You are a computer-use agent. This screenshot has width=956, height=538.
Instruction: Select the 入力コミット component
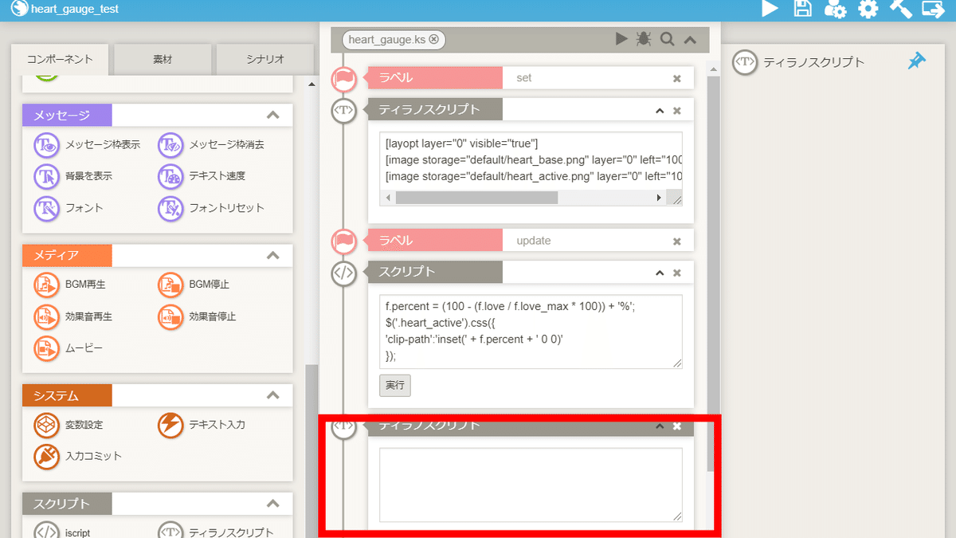click(x=78, y=456)
